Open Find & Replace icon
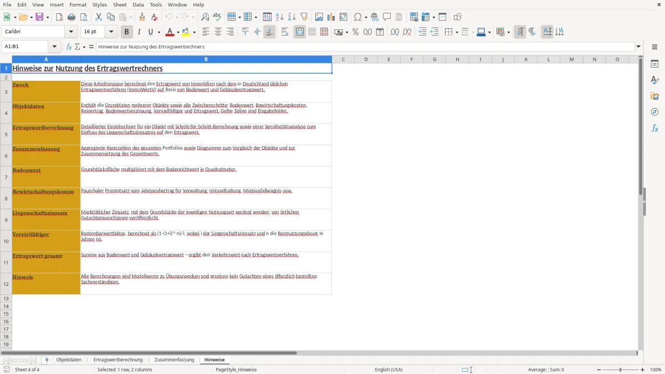 click(x=205, y=17)
